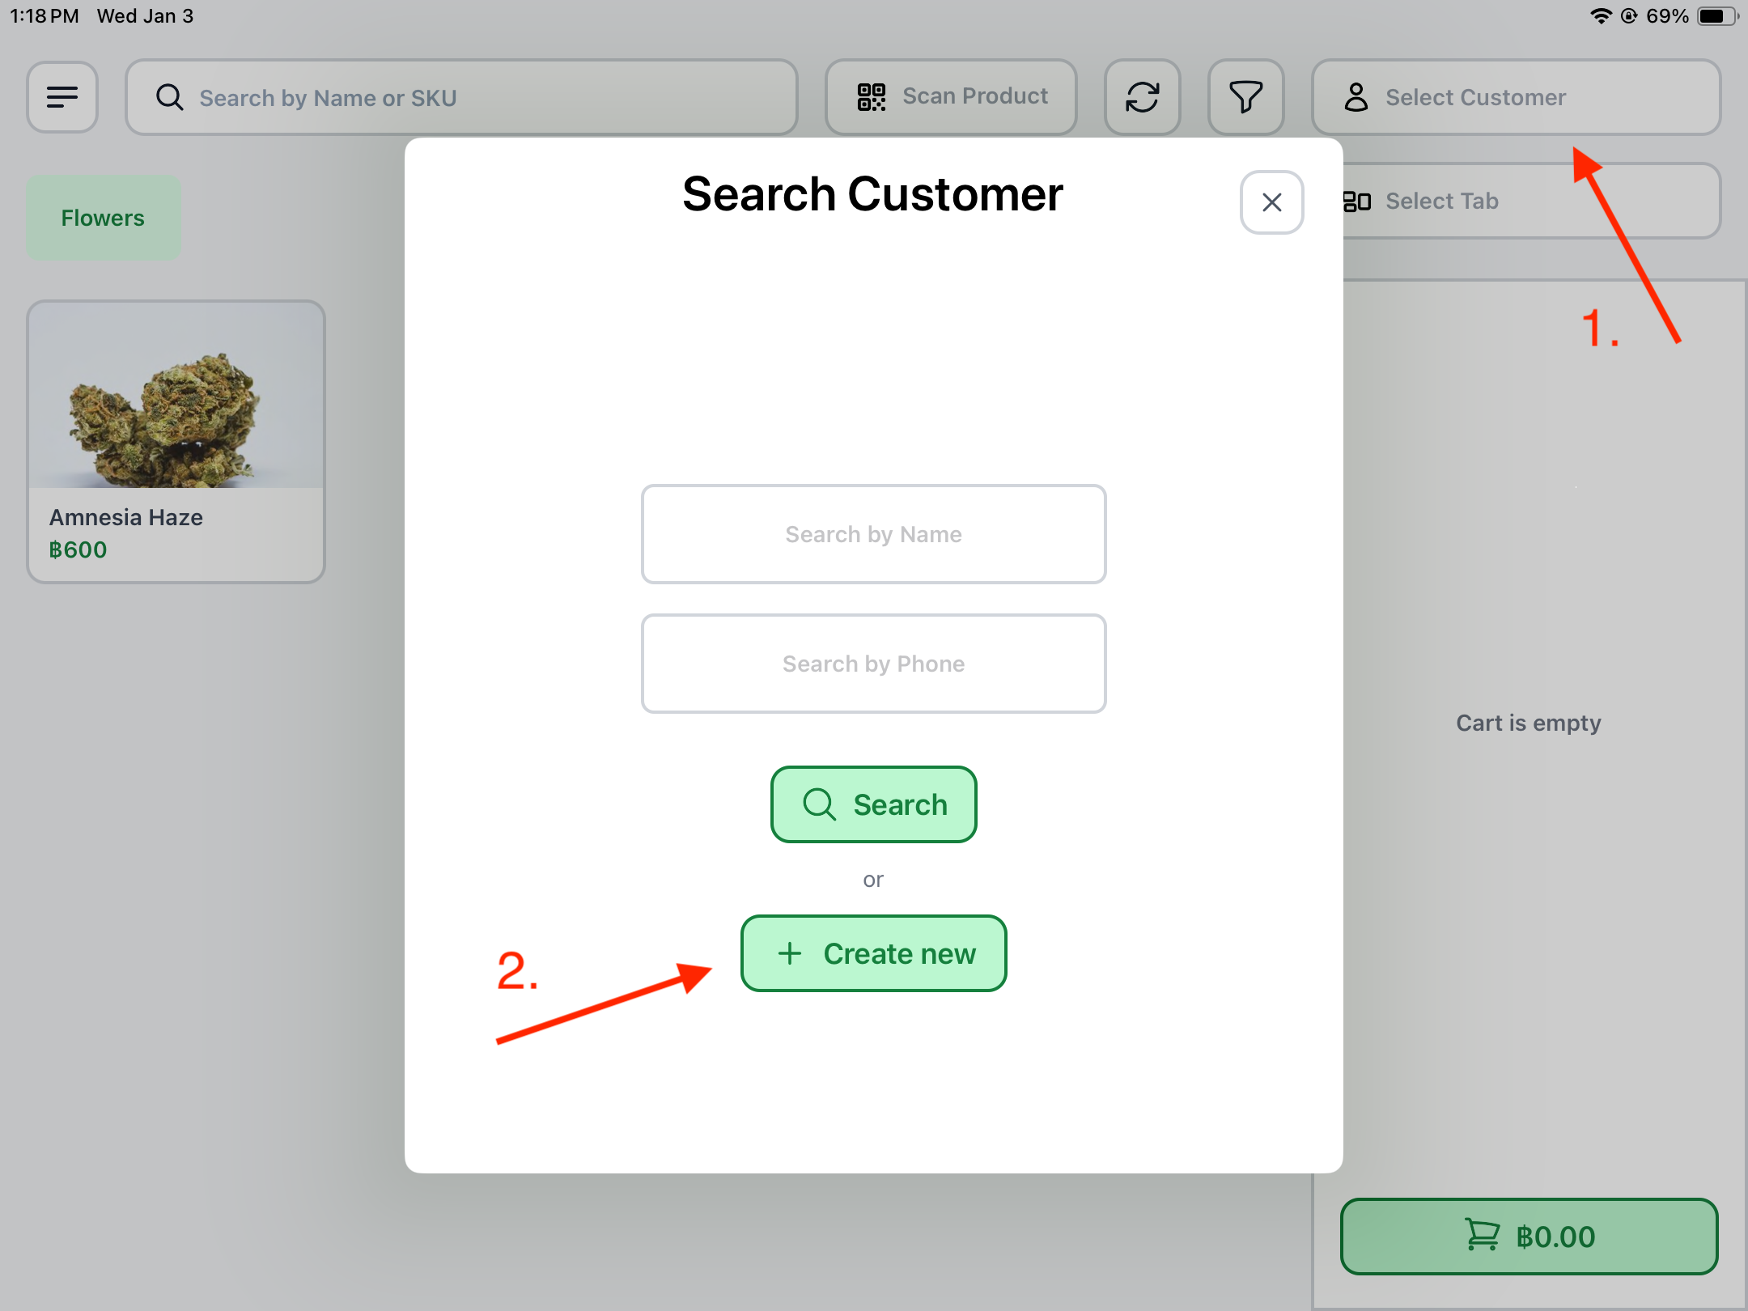Tap the QR code scan icon
1748x1311 pixels.
click(x=872, y=97)
